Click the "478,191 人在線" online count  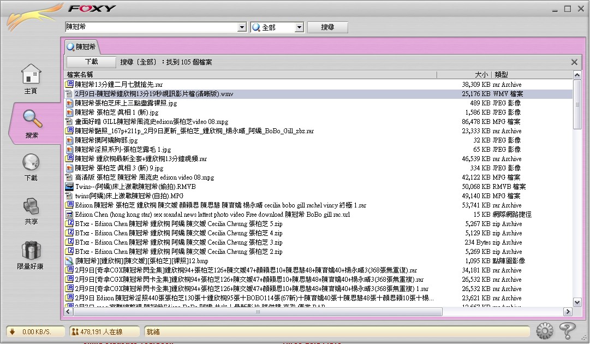click(101, 331)
